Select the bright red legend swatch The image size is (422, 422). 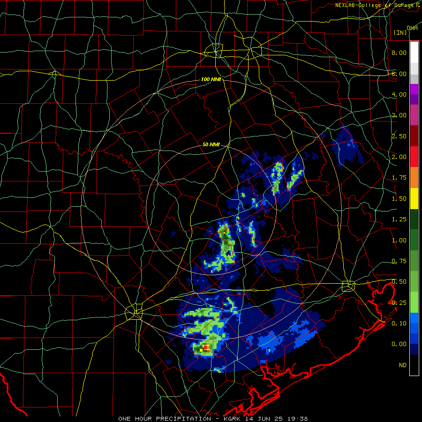pyautogui.click(x=414, y=157)
